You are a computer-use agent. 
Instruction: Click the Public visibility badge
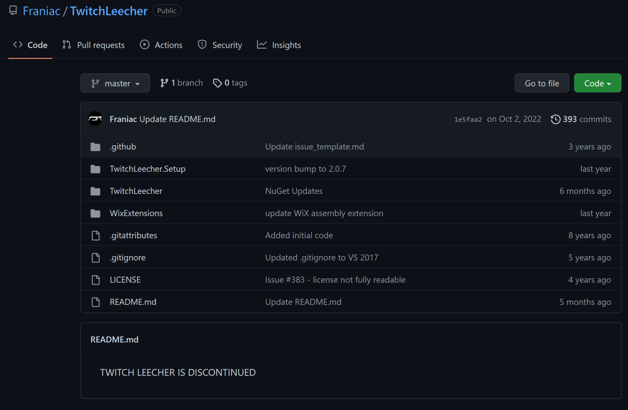[167, 11]
